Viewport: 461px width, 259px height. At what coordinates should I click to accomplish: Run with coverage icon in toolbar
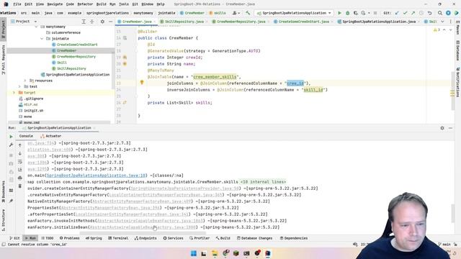[x=355, y=13]
